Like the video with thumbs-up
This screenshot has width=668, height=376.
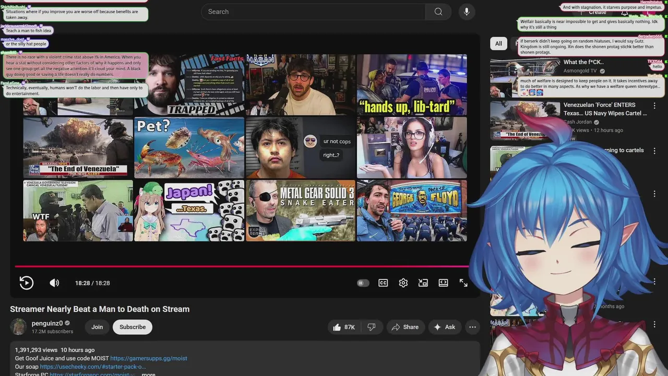click(x=344, y=327)
